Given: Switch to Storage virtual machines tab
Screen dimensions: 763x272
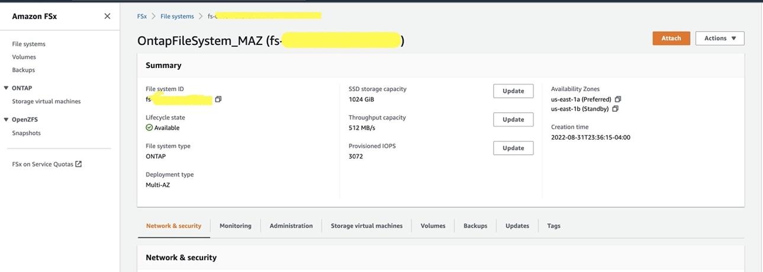Looking at the screenshot, I should pos(366,226).
